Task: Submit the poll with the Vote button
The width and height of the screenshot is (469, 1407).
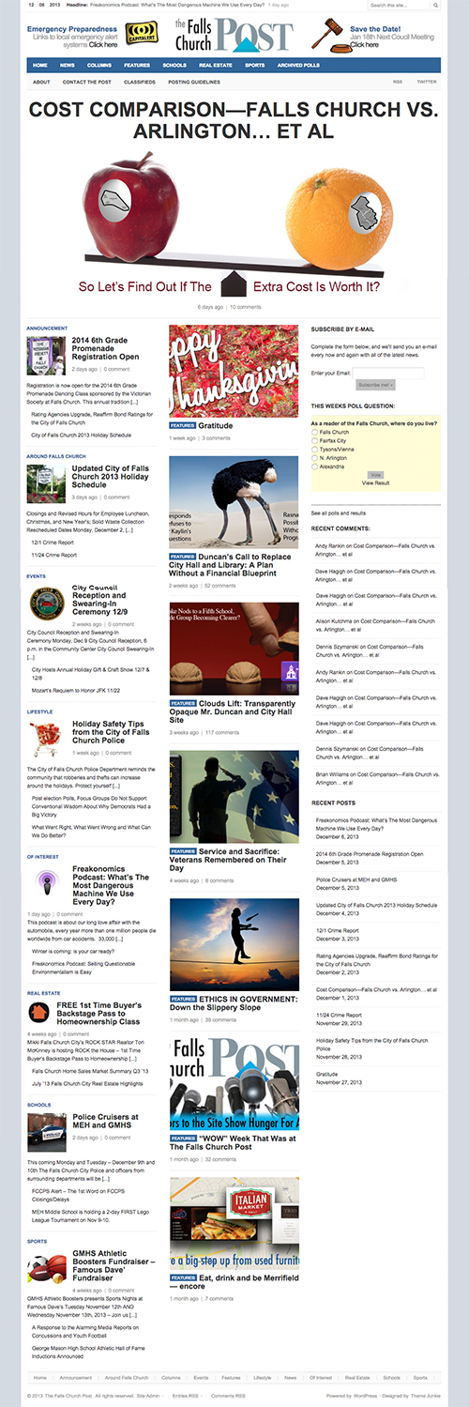Action: [375, 475]
